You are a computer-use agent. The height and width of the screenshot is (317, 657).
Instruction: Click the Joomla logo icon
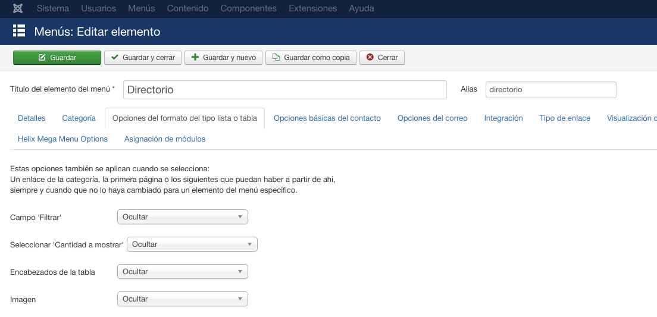click(18, 8)
